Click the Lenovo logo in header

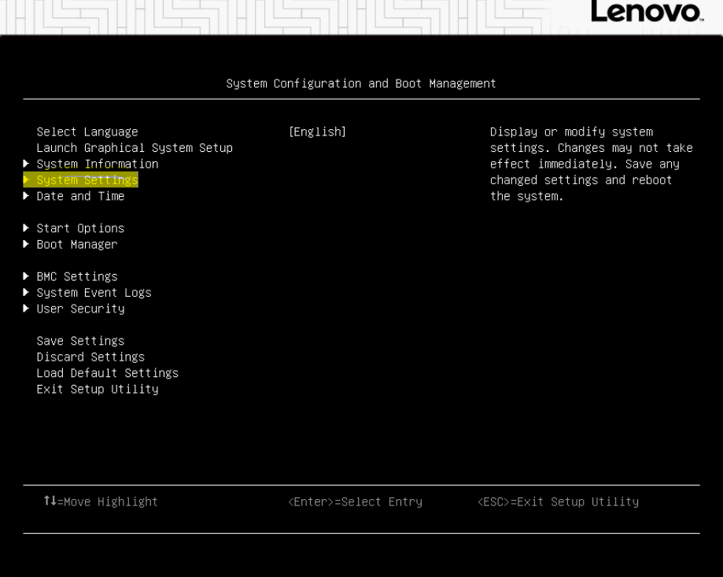click(x=647, y=12)
